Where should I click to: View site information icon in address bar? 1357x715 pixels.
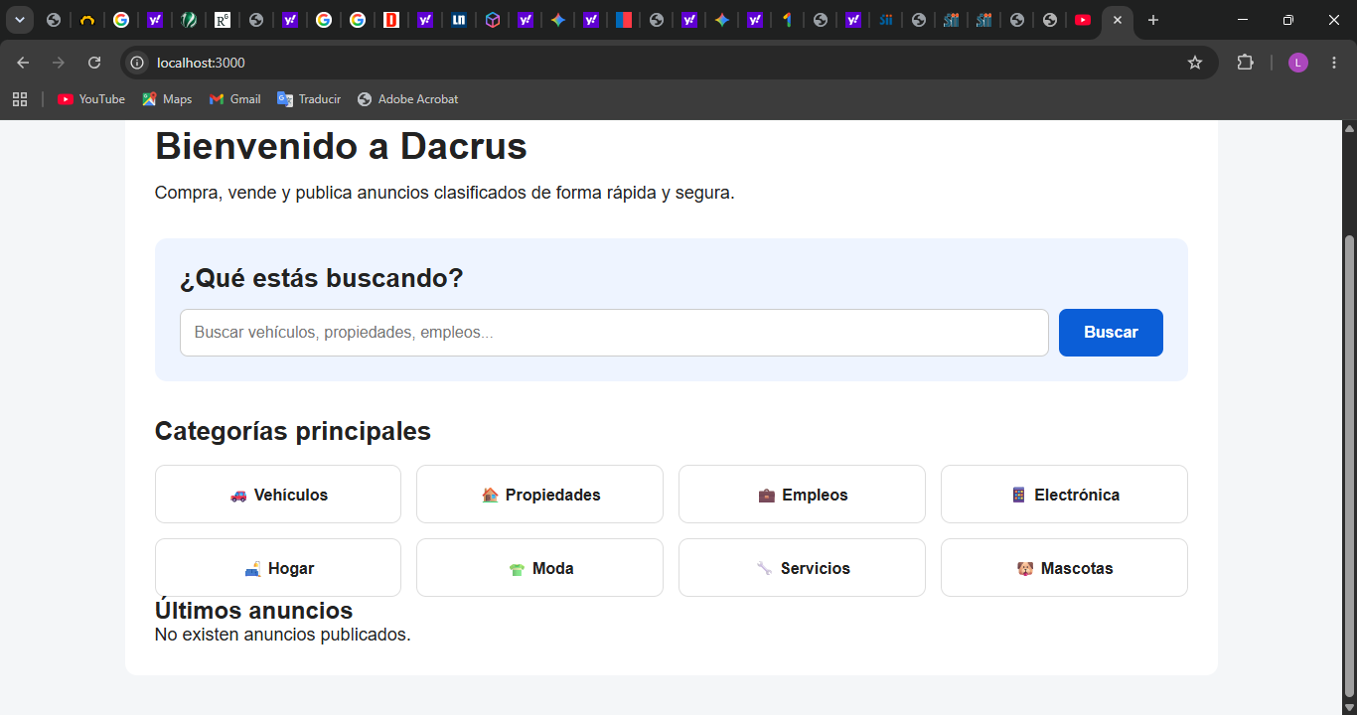point(137,63)
